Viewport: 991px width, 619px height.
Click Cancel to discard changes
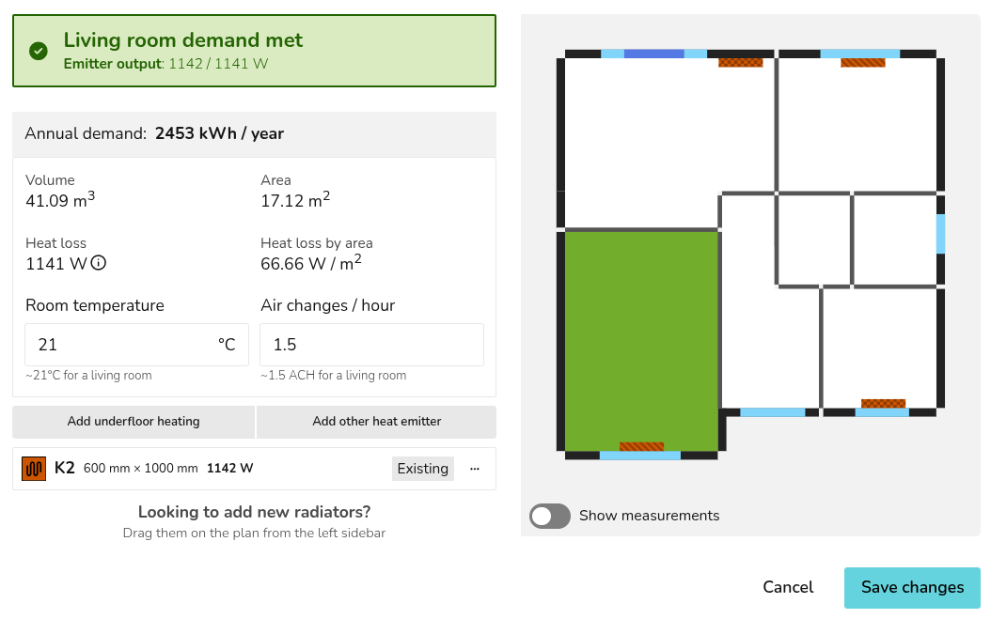tap(788, 587)
